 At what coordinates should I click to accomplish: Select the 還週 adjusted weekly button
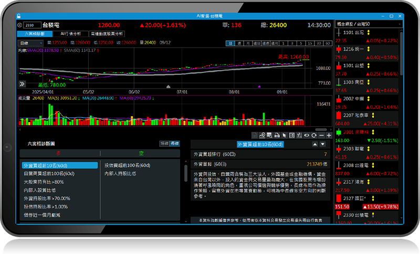(x=266, y=43)
